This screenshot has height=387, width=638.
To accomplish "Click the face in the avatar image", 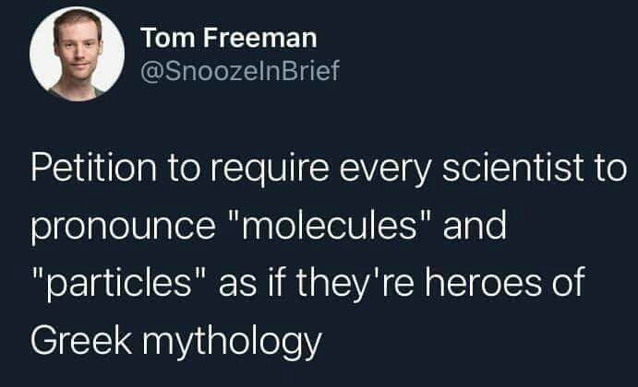I will 78,48.
